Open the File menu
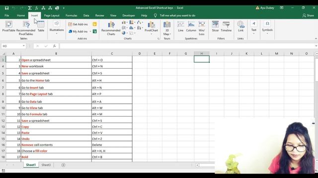Image resolution: width=318 pixels, height=178 pixels. [x=6, y=15]
